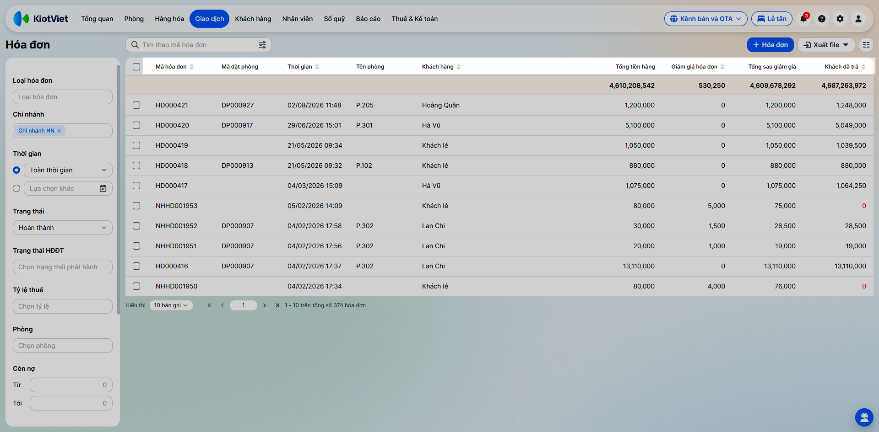Screen dimensions: 879x432
Task: Select the Lựa chọn khác radio button
Action: pyautogui.click(x=16, y=188)
